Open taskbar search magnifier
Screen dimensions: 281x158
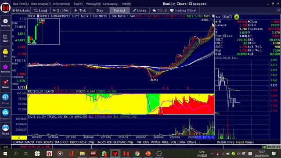[16, 154]
